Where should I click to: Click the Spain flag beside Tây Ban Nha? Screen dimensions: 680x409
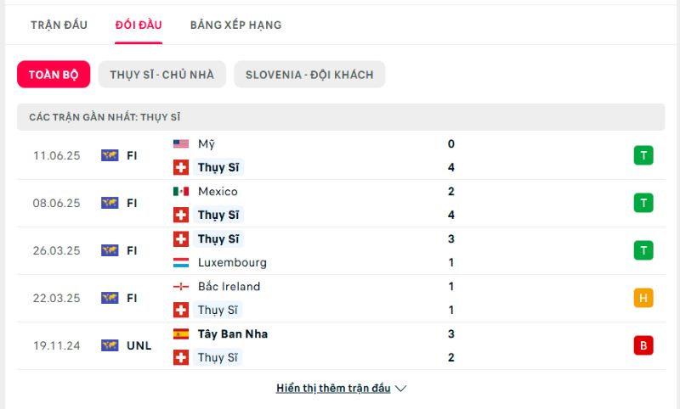pyautogui.click(x=181, y=334)
